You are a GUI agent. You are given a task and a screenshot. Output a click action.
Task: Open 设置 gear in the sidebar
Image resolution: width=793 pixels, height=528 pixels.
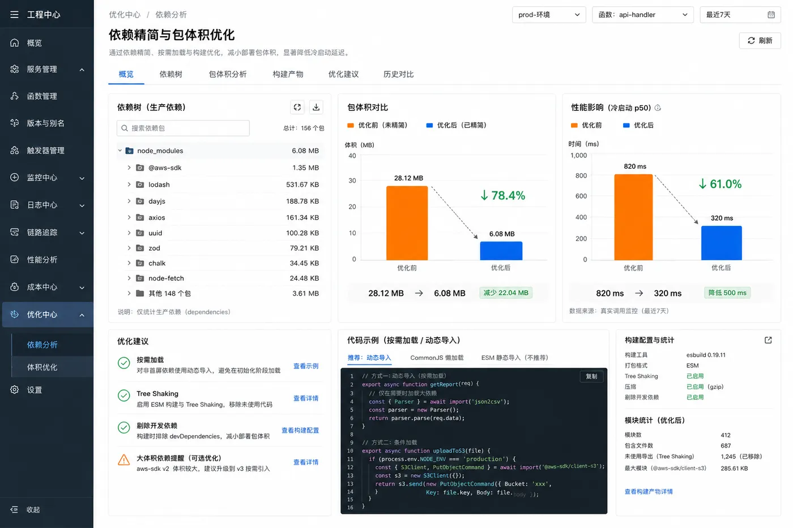tap(15, 390)
